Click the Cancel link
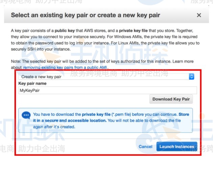The width and height of the screenshot is (213, 169). 145,146
